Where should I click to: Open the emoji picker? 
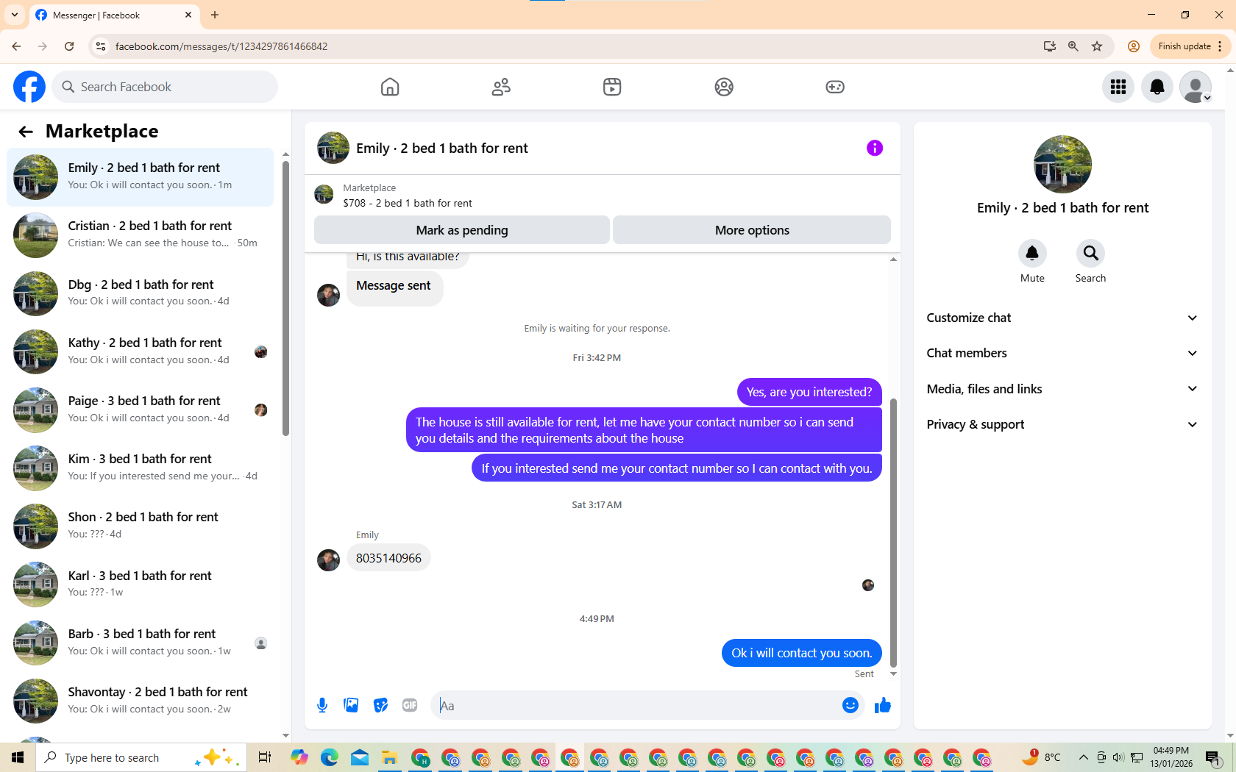[x=850, y=705]
